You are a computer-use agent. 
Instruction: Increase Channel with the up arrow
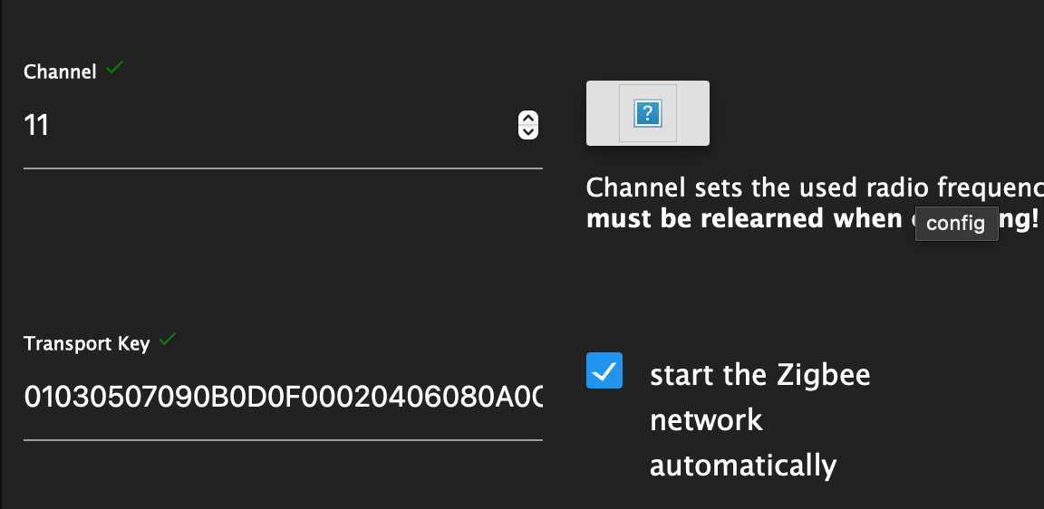pyautogui.click(x=527, y=119)
